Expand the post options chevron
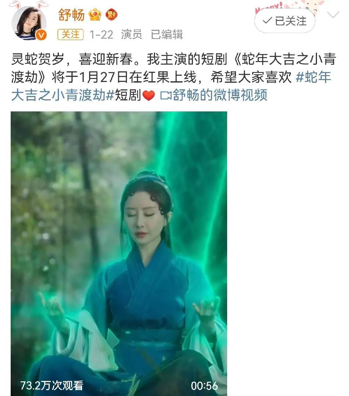Viewport: 349px width, 396px height. [x=333, y=15]
